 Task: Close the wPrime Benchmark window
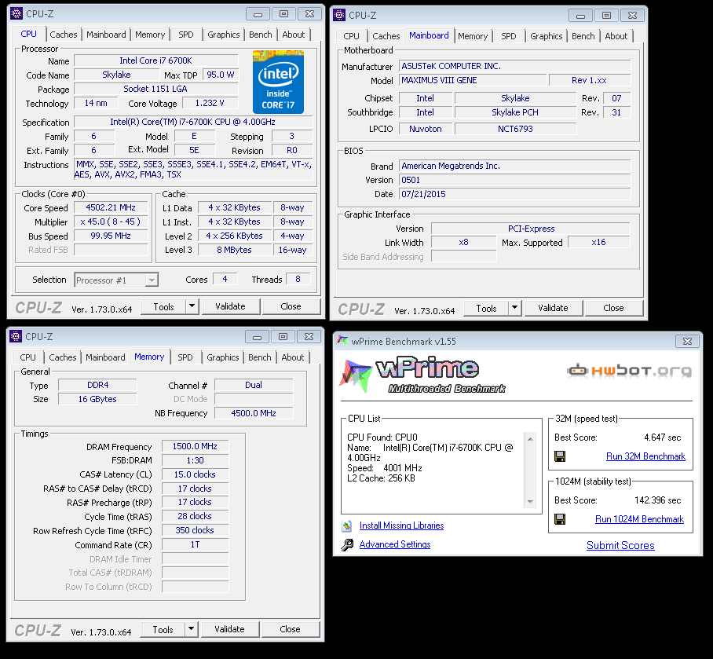click(x=688, y=341)
